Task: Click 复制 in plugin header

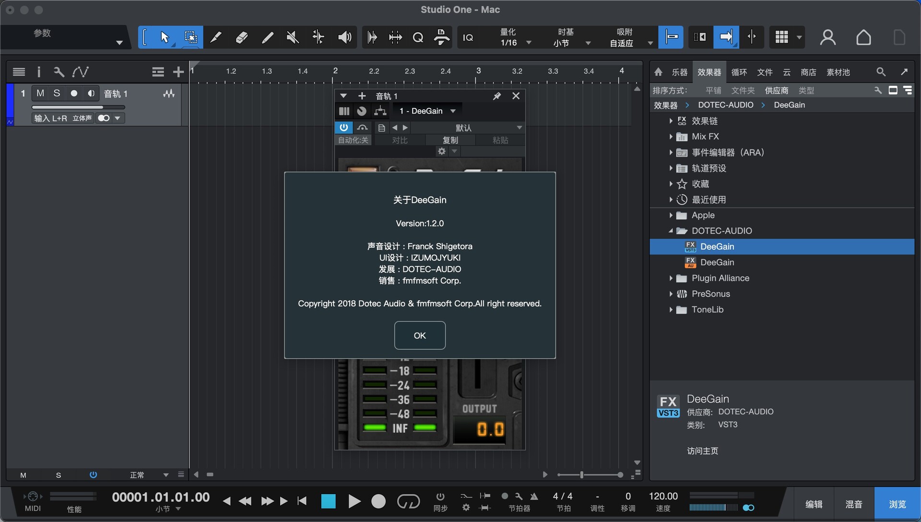Action: pyautogui.click(x=450, y=140)
